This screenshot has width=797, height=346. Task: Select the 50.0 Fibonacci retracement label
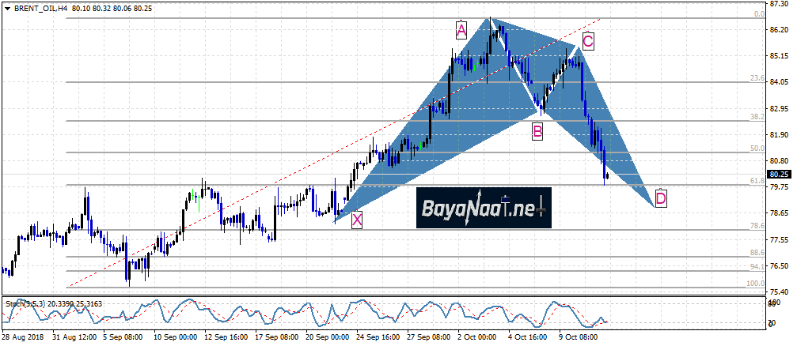point(756,149)
